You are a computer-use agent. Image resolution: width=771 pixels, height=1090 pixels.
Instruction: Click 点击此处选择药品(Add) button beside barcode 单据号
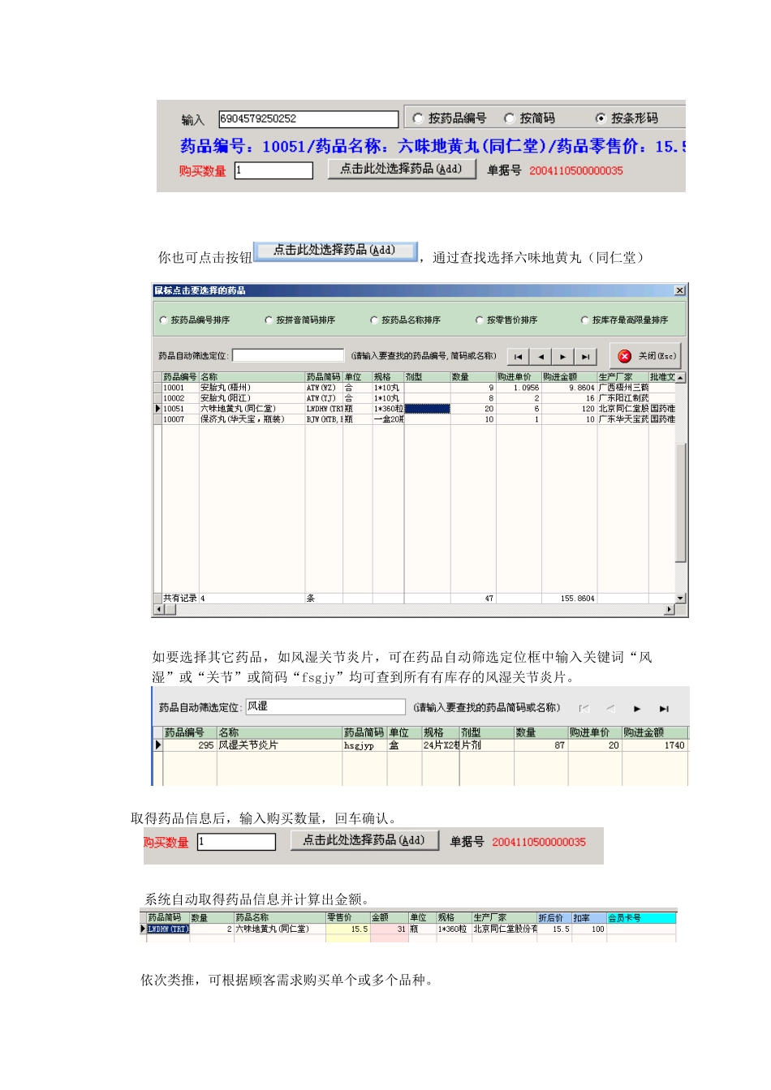coord(402,169)
